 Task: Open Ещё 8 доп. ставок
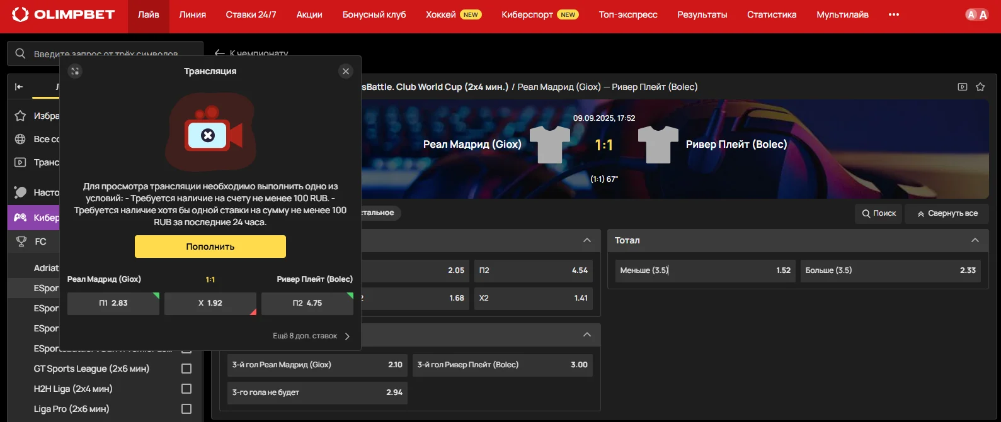pos(311,336)
